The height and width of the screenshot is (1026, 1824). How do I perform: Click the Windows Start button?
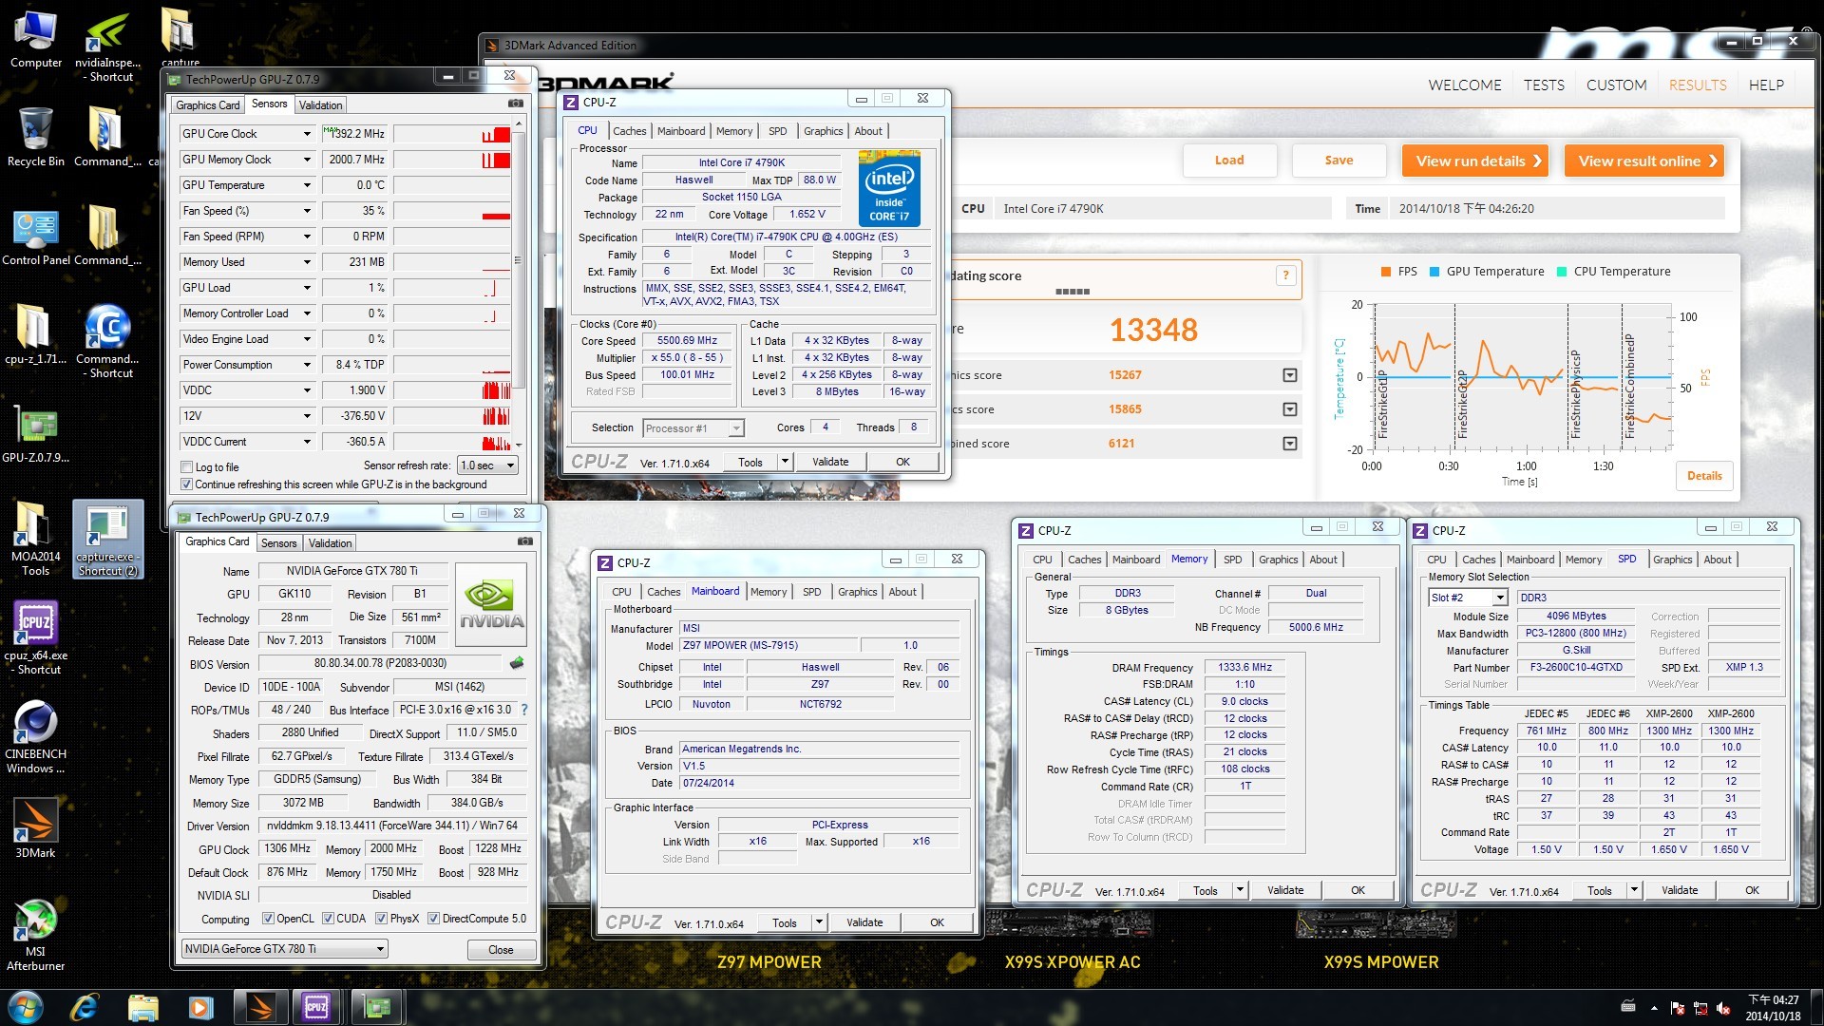(x=26, y=1007)
